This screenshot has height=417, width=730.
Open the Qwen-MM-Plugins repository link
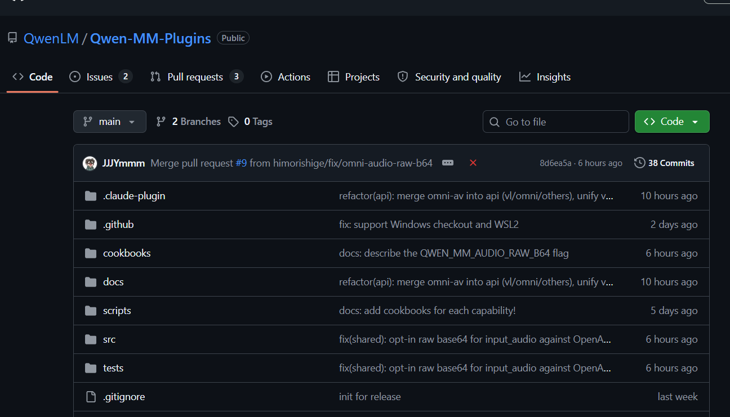coord(150,38)
